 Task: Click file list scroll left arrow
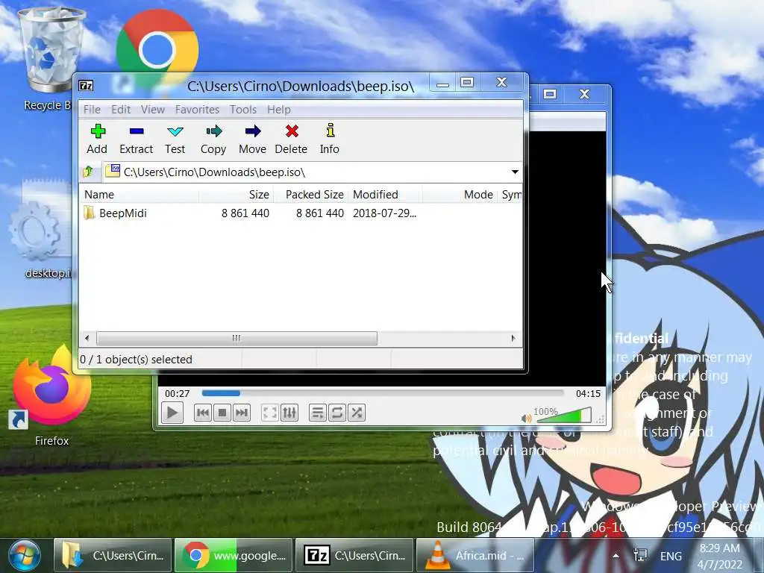point(87,338)
